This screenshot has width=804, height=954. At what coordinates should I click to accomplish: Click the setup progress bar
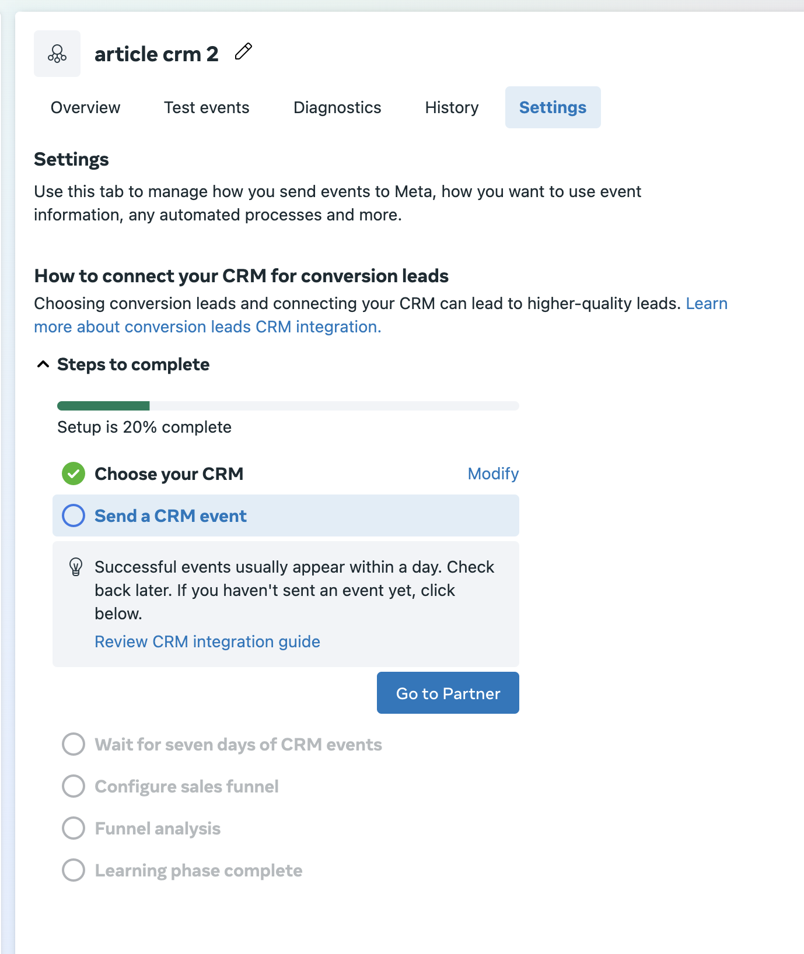pos(288,406)
